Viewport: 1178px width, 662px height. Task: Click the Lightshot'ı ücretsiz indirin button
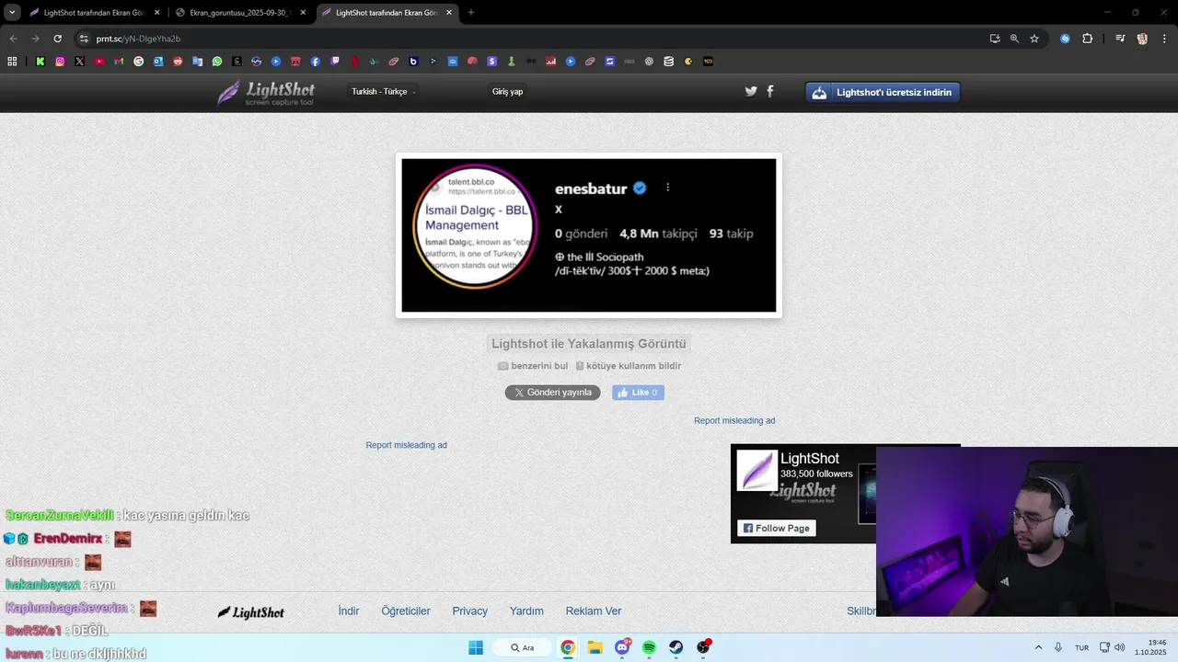(x=883, y=92)
